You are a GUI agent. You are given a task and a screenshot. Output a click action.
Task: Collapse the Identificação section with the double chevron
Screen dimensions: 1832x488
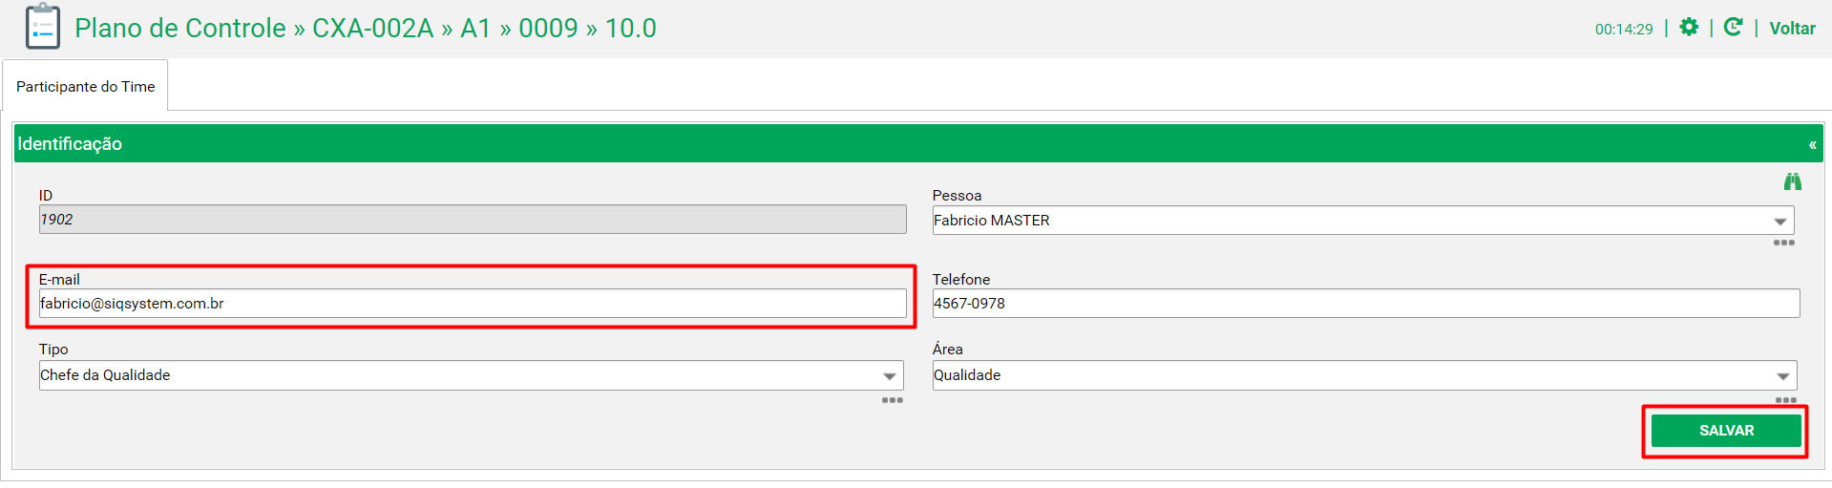1812,145
